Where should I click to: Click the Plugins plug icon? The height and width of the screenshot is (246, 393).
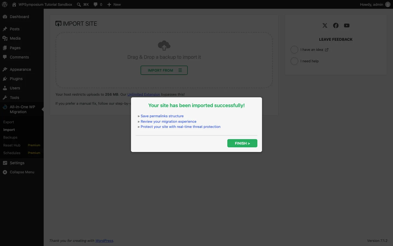coord(5,79)
